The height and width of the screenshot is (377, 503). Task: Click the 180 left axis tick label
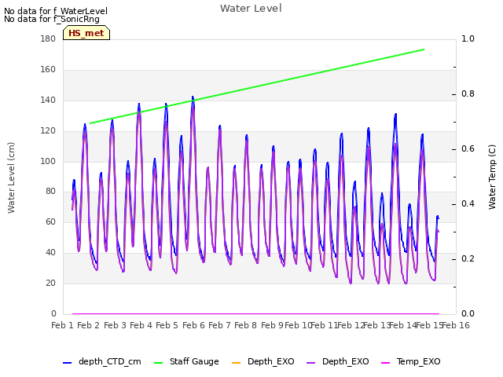pyautogui.click(x=48, y=38)
